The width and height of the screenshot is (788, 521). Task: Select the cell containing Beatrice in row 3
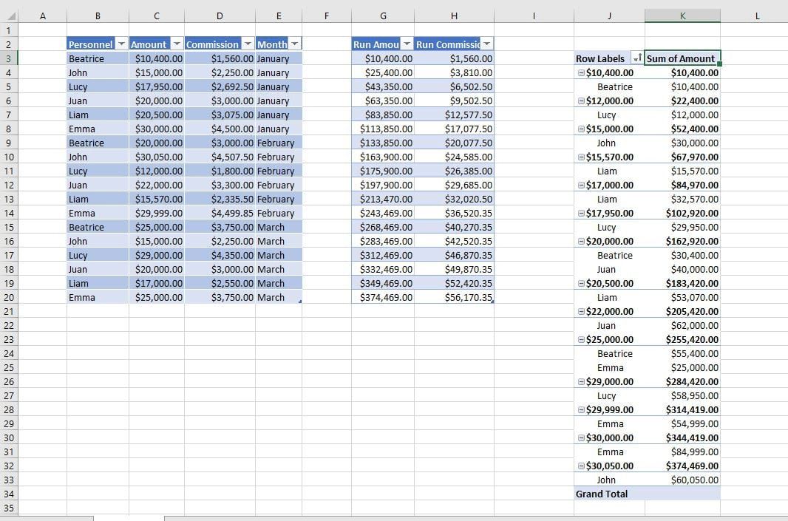coord(87,58)
